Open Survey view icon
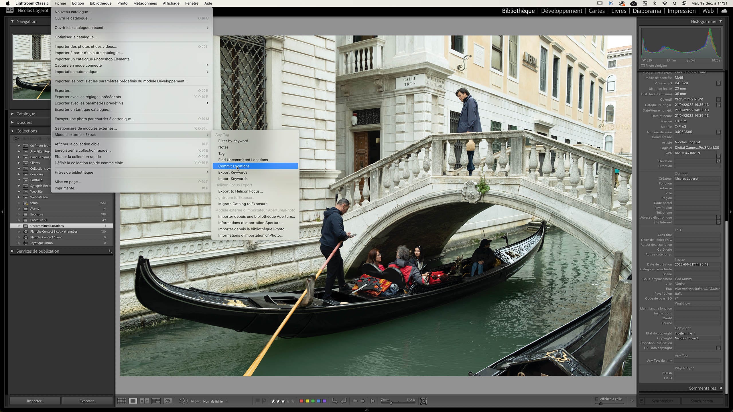The width and height of the screenshot is (733, 412). pyautogui.click(x=156, y=401)
